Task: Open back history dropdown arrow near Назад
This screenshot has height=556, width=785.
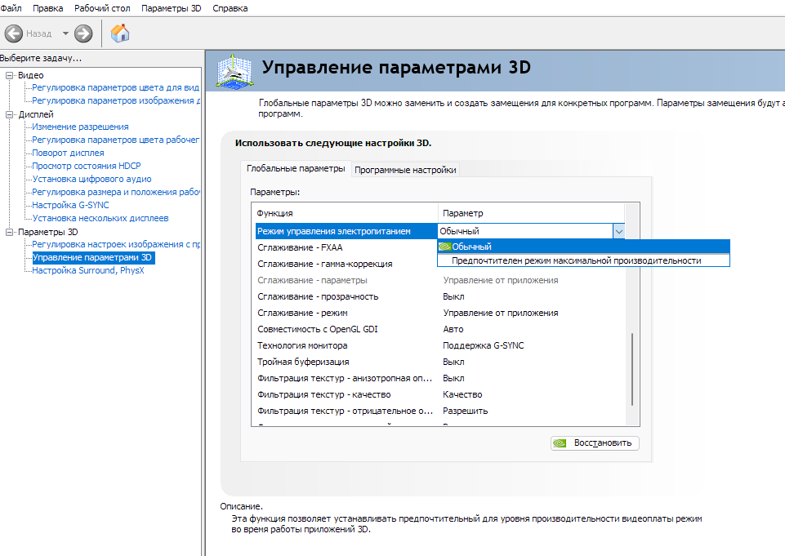Action: pyautogui.click(x=65, y=33)
